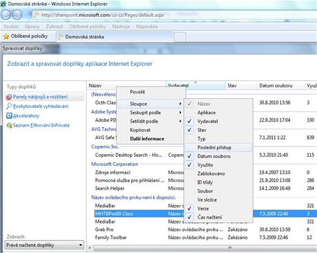Expand the Sloupce submenu
The image size is (317, 253).
(x=150, y=104)
